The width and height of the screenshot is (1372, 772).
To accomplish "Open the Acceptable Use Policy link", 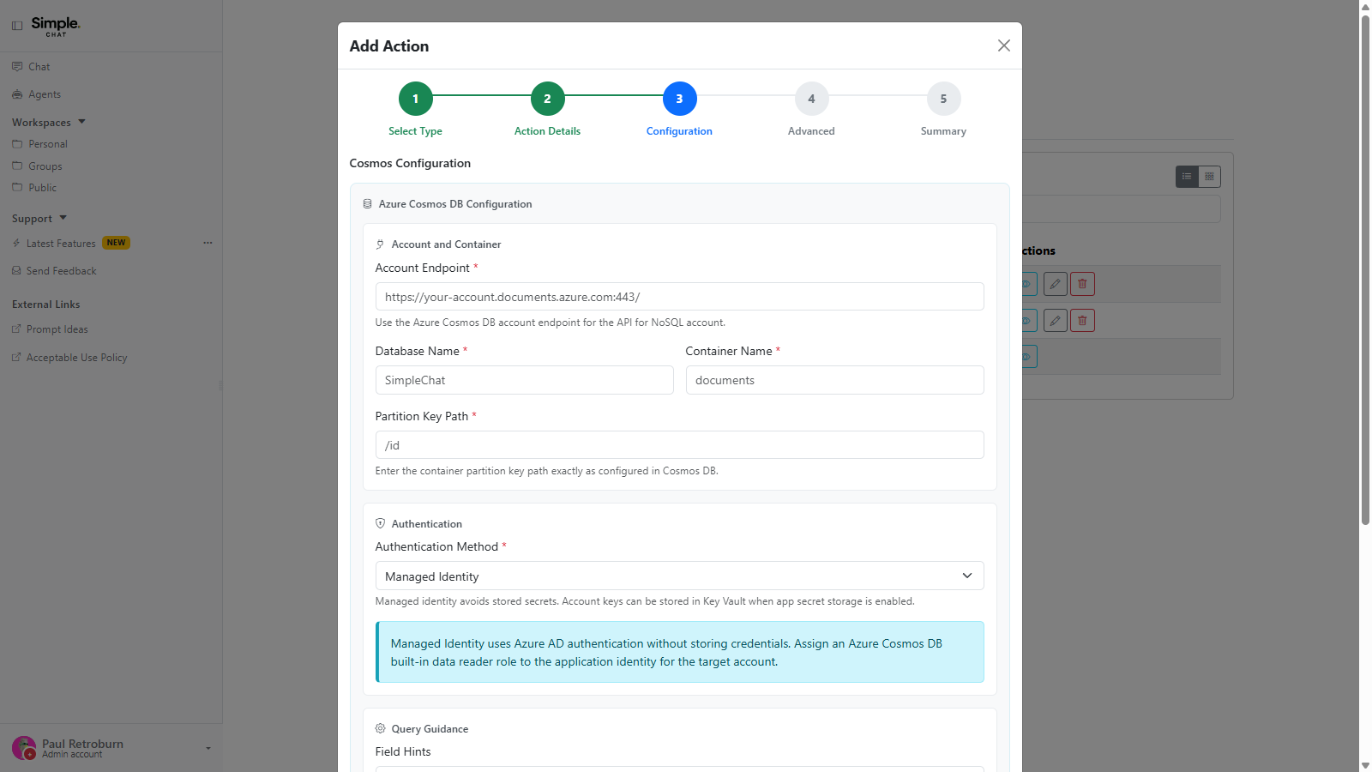I will tap(77, 358).
